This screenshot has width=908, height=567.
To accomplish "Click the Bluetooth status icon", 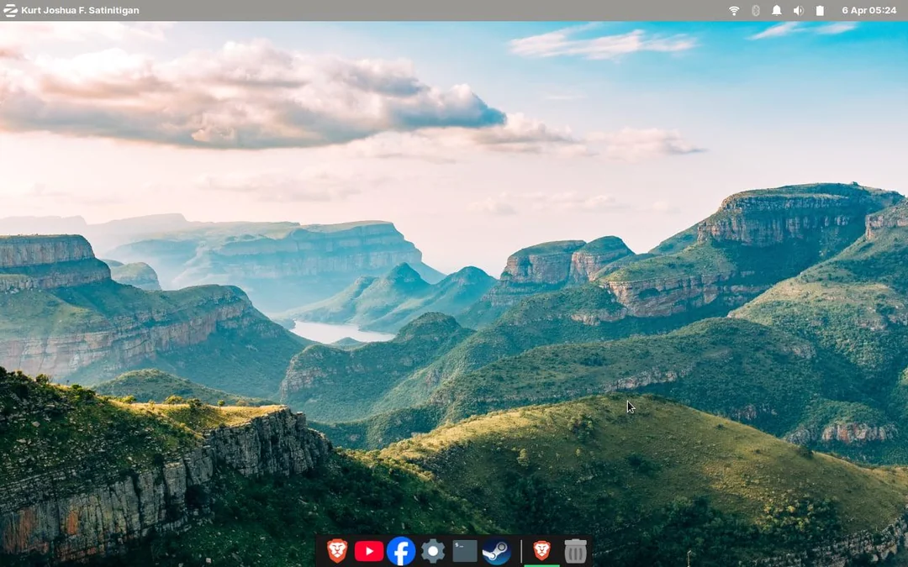I will pyautogui.click(x=755, y=10).
